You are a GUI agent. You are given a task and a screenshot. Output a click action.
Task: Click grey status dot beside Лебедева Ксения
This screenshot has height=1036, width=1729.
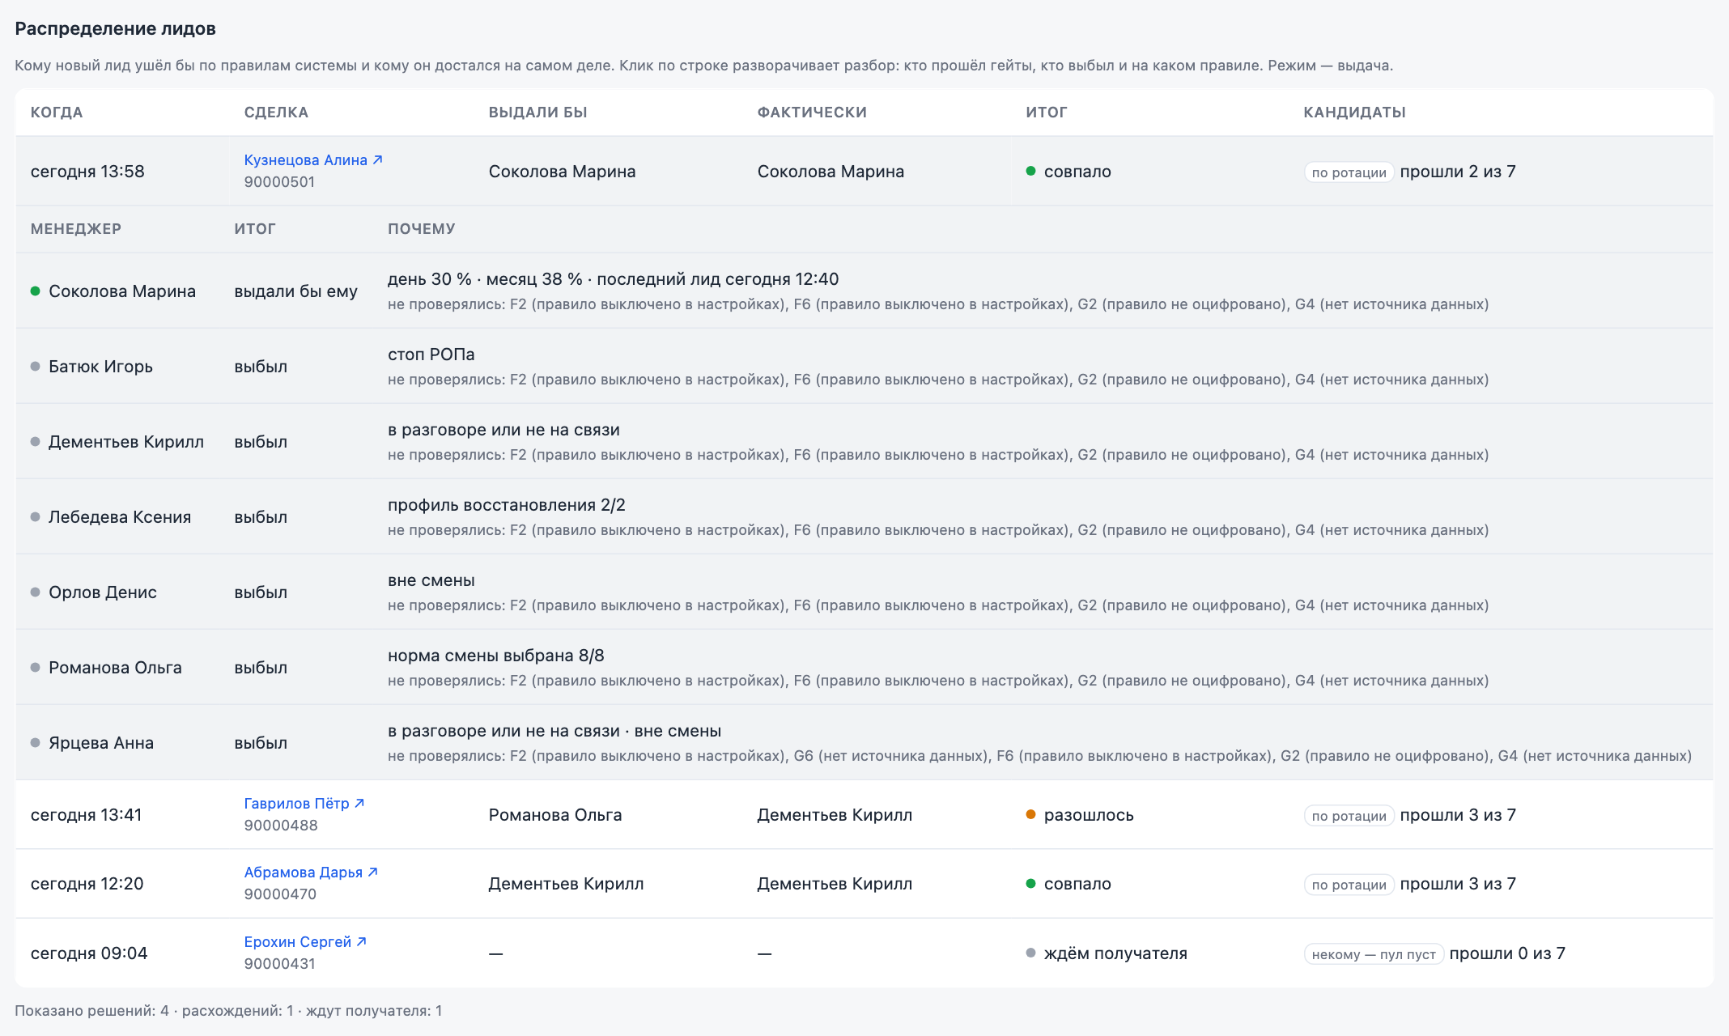click(36, 517)
